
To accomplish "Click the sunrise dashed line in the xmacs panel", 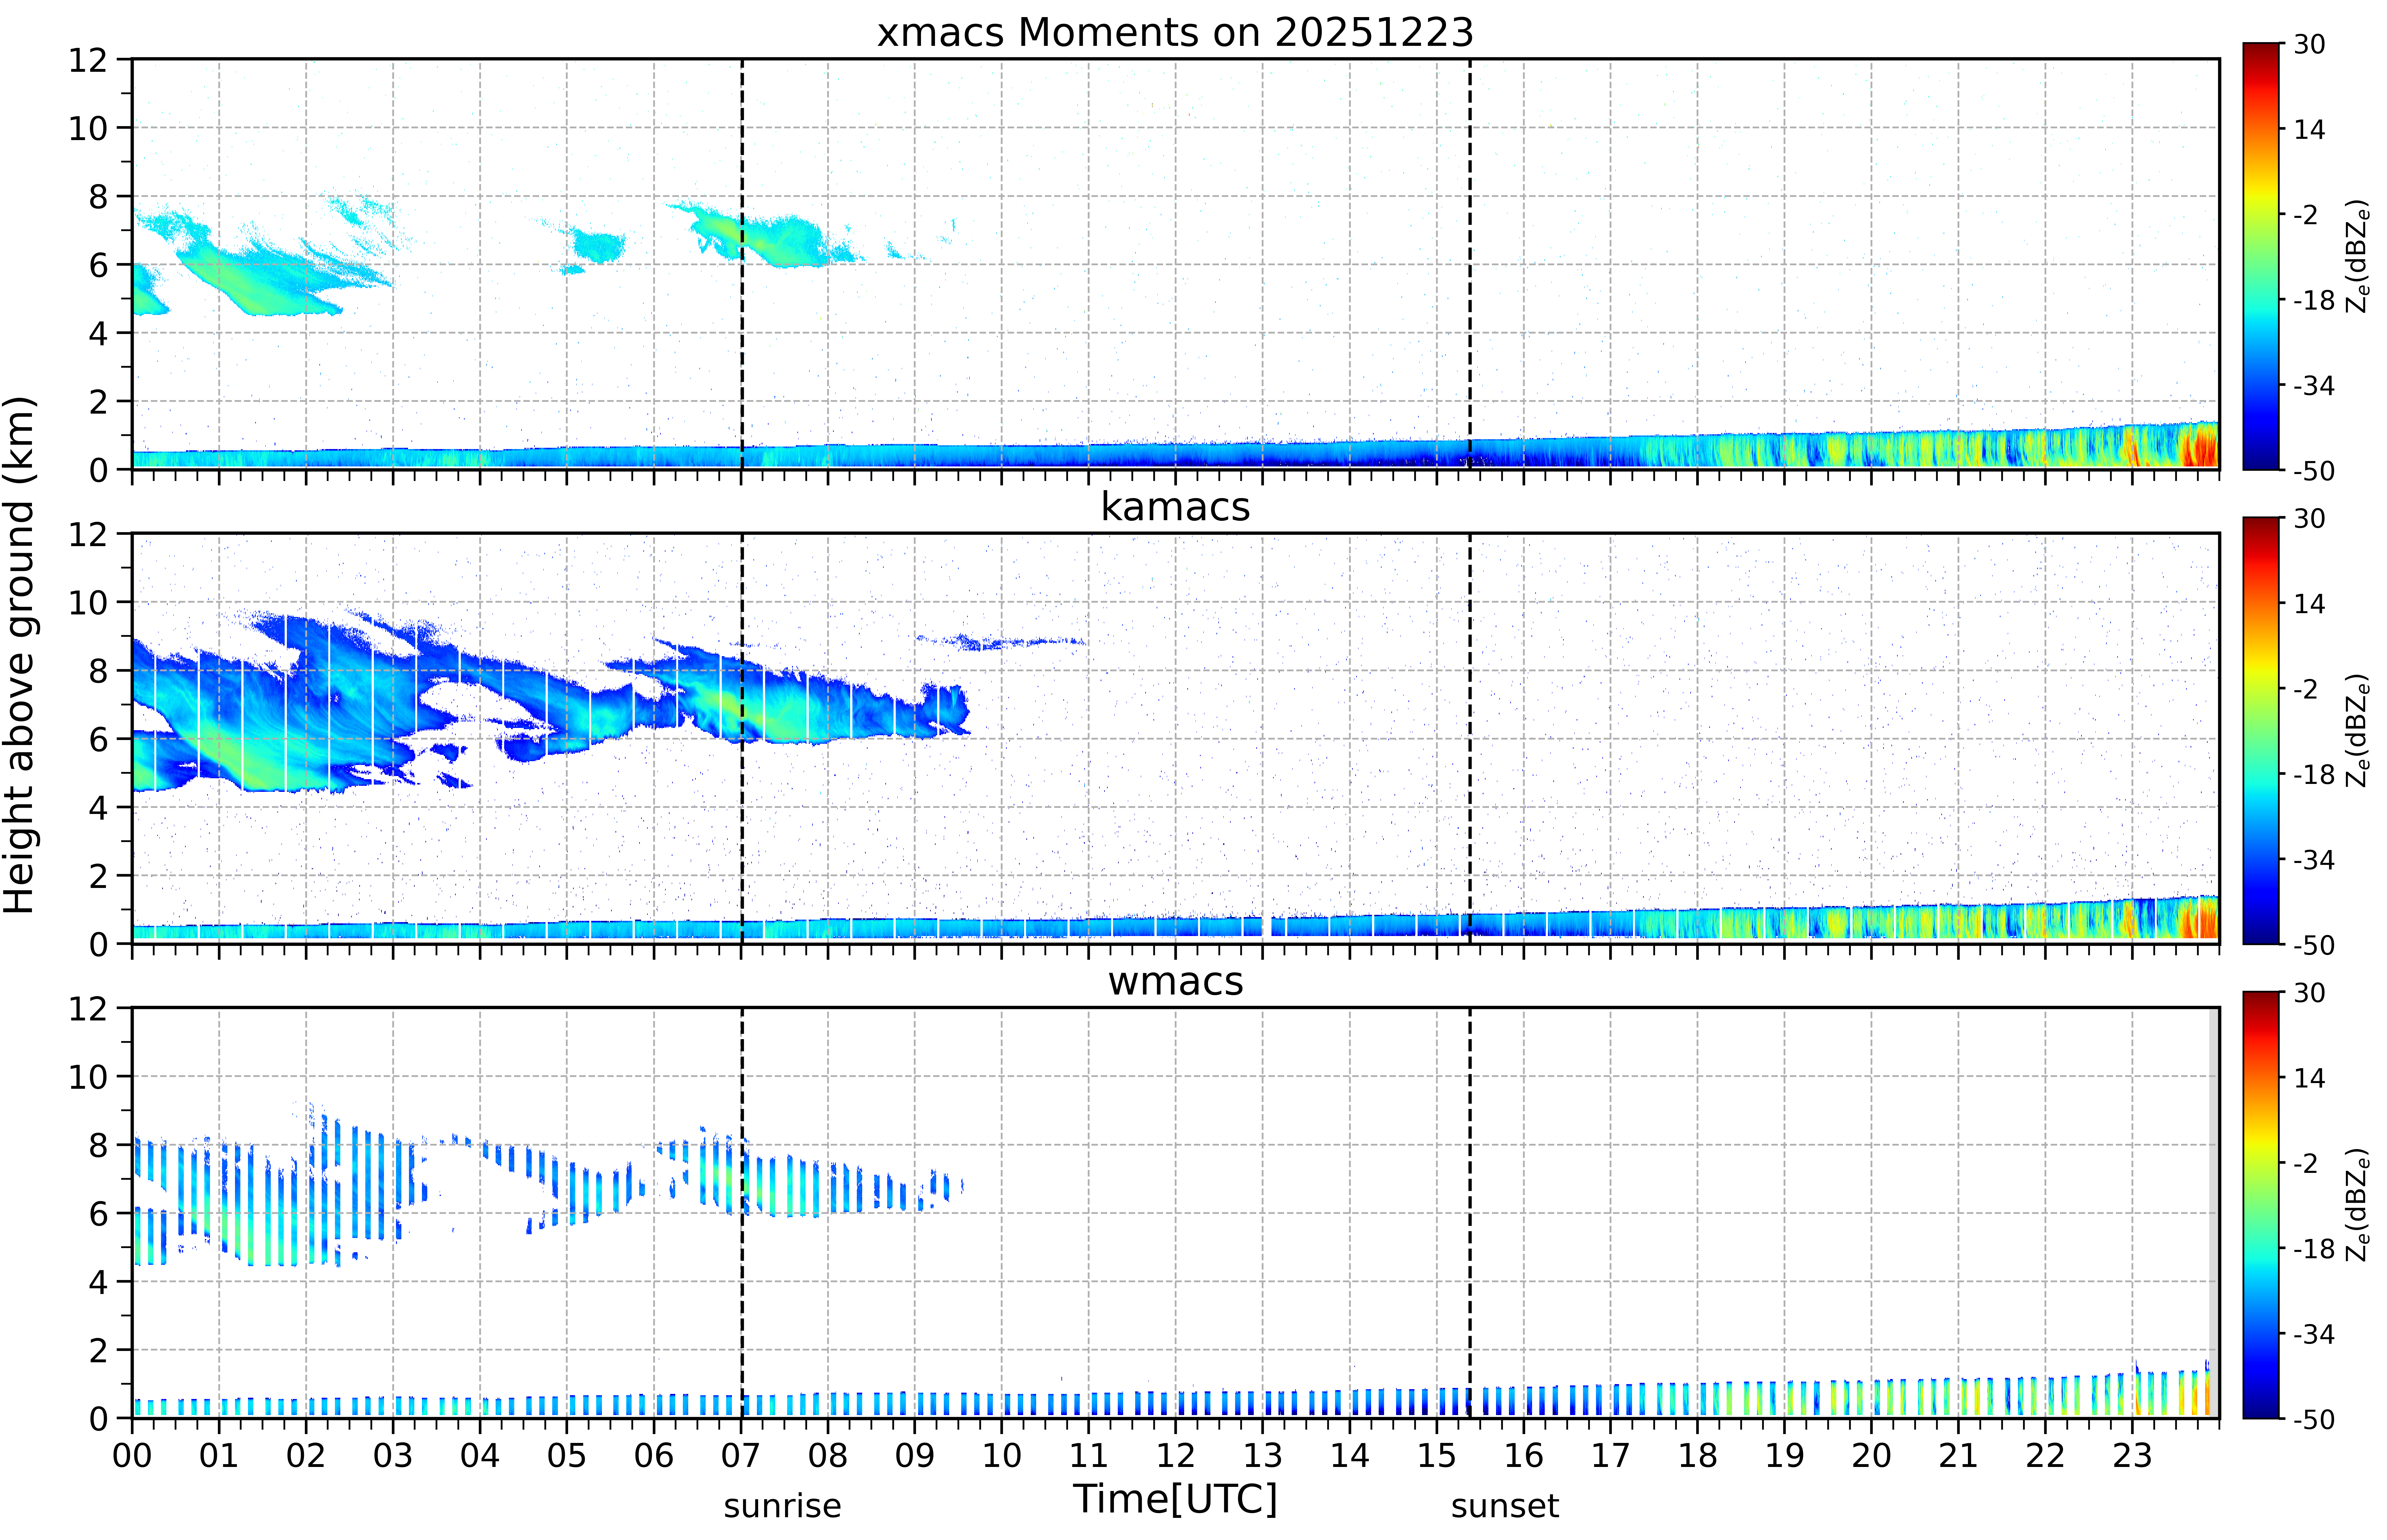I will 742,264.
